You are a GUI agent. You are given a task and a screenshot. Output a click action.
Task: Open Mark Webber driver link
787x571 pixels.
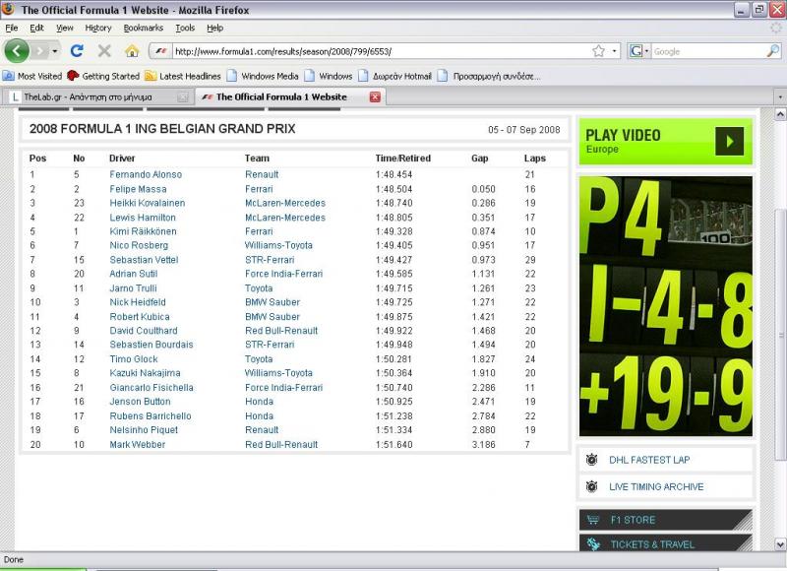138,444
